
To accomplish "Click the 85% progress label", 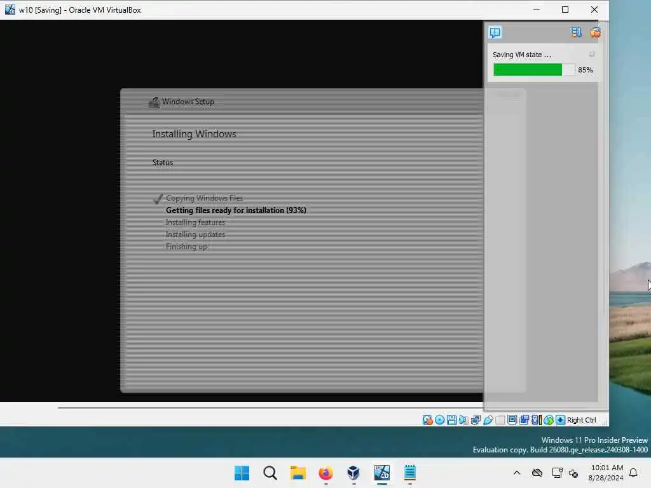I will coord(585,70).
